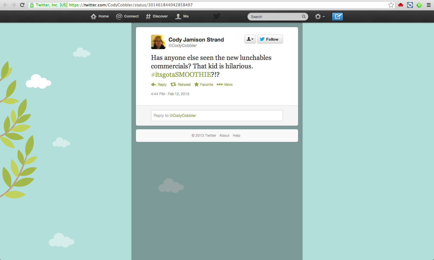Screen dimensions: 434x260
Task: Mark the tweet as Favorite
Action: pos(204,85)
